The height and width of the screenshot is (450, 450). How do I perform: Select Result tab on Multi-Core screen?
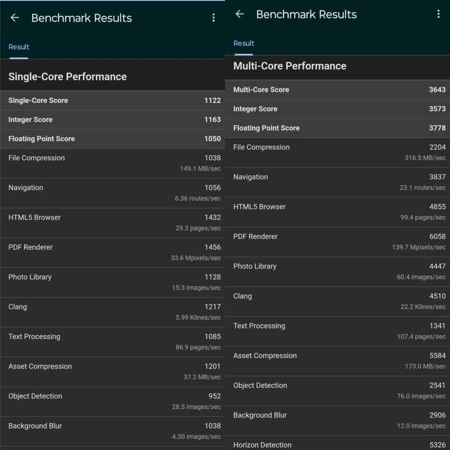[244, 43]
